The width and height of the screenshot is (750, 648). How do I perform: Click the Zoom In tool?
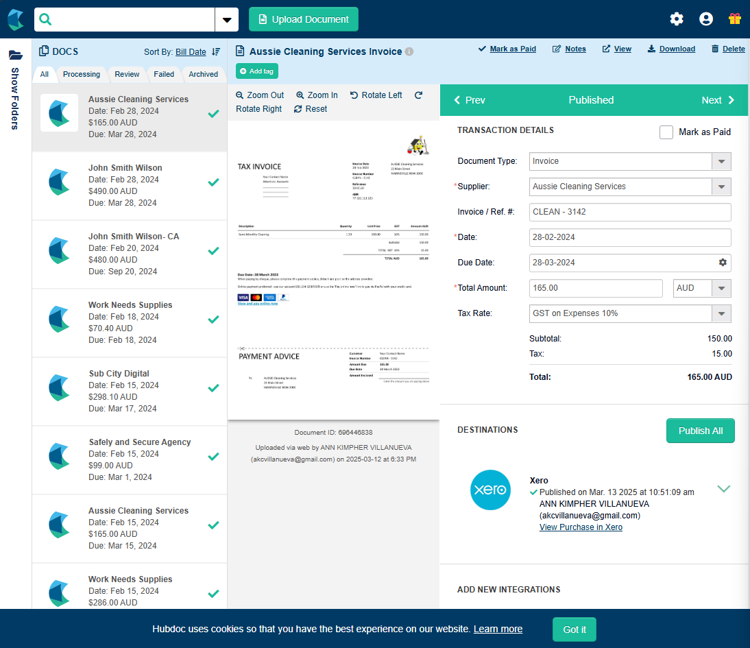point(317,95)
